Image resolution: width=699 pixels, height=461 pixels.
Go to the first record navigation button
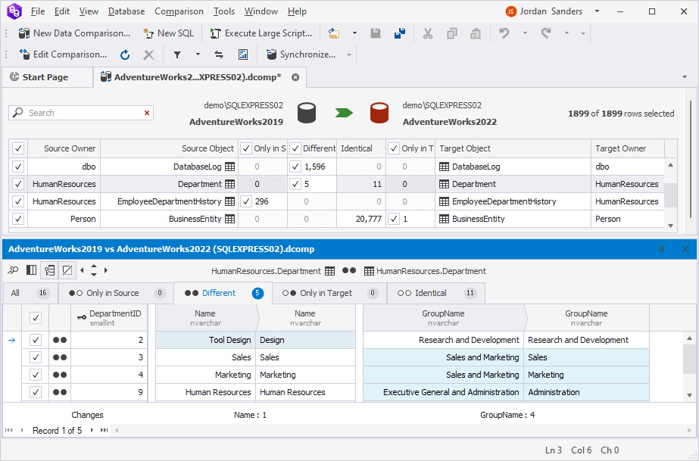pyautogui.click(x=9, y=430)
